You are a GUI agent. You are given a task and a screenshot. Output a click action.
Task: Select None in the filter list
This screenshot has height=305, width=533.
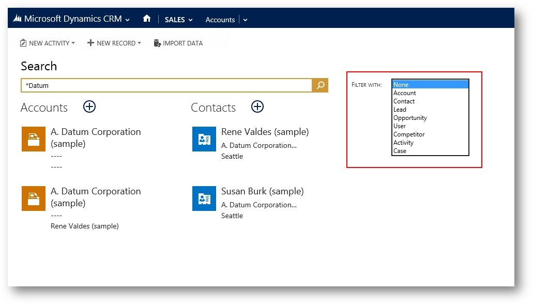tap(430, 85)
